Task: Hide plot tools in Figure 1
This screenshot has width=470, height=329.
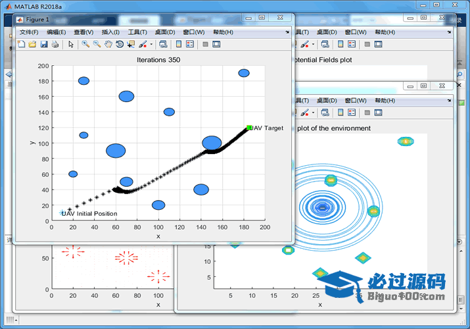Action: coord(205,44)
